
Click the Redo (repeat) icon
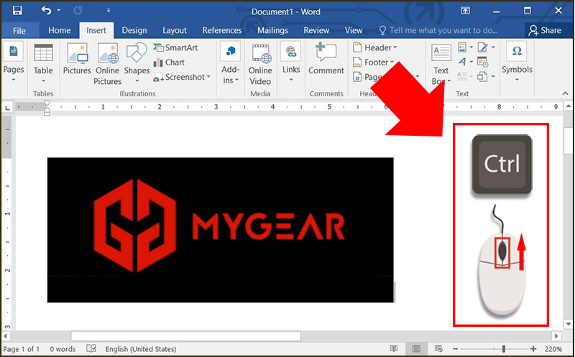coord(78,11)
